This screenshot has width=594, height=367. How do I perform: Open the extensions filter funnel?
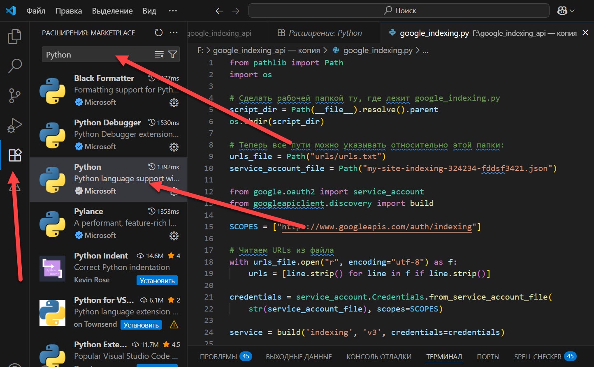173,55
